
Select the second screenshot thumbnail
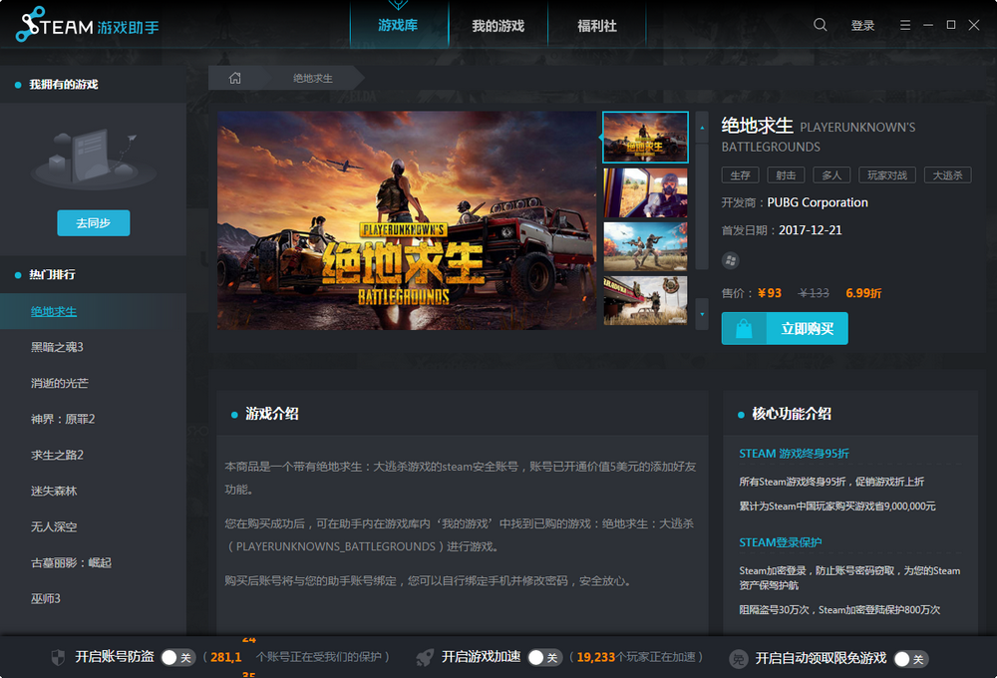pos(645,191)
